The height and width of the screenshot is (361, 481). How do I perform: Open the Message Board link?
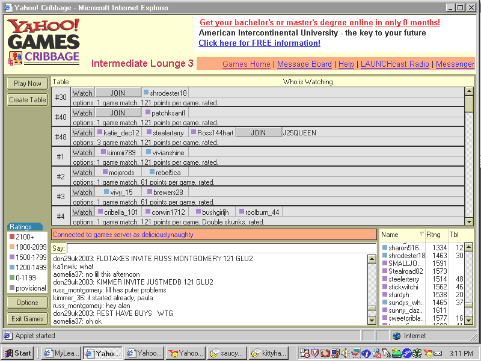[x=304, y=64]
